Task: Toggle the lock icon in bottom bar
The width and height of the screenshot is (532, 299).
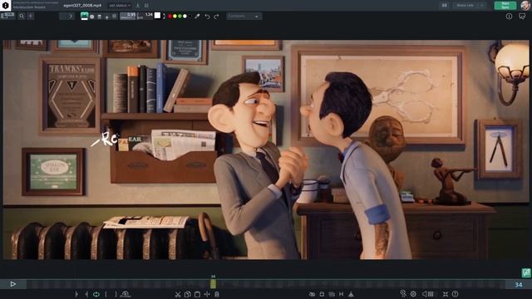Action: tap(322, 294)
